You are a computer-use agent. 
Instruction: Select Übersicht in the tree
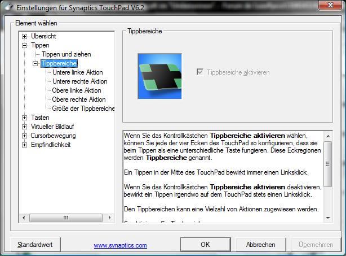pos(43,36)
